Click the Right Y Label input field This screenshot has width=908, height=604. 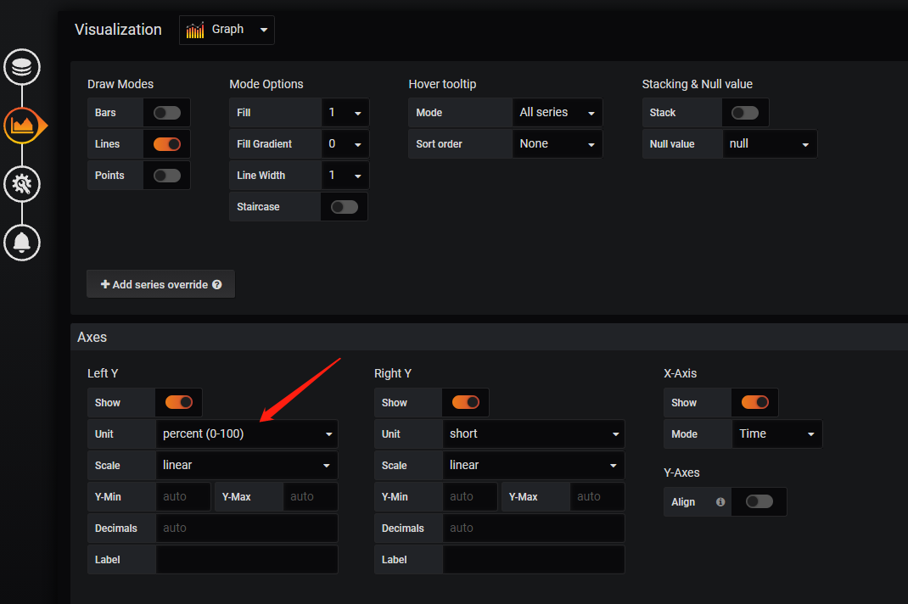tap(534, 560)
